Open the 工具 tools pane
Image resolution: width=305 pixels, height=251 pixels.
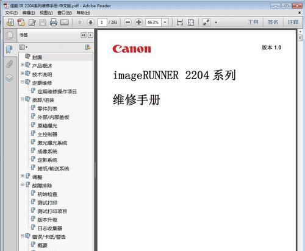point(253,22)
